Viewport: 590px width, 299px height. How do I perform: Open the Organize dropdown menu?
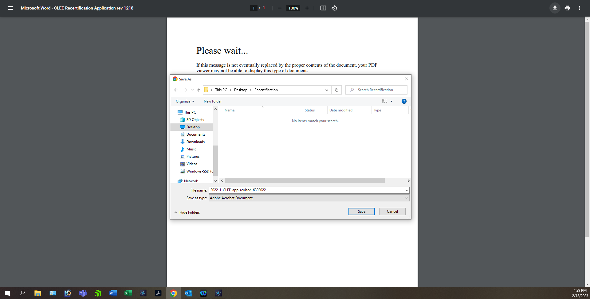tap(185, 101)
